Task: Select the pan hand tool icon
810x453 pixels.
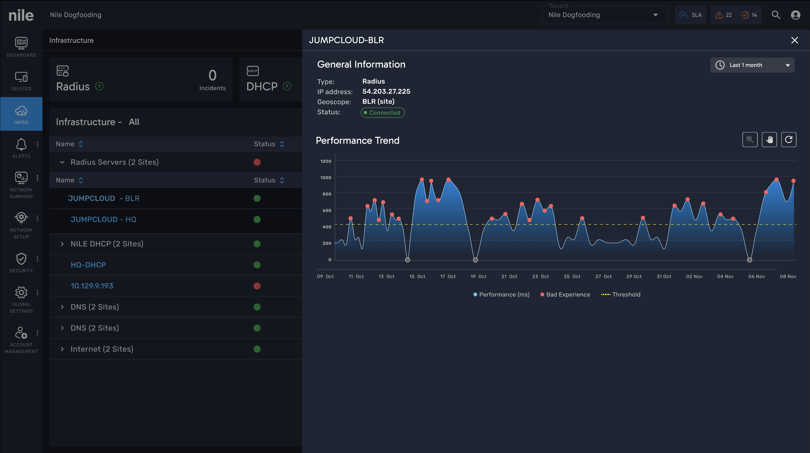Action: (769, 140)
